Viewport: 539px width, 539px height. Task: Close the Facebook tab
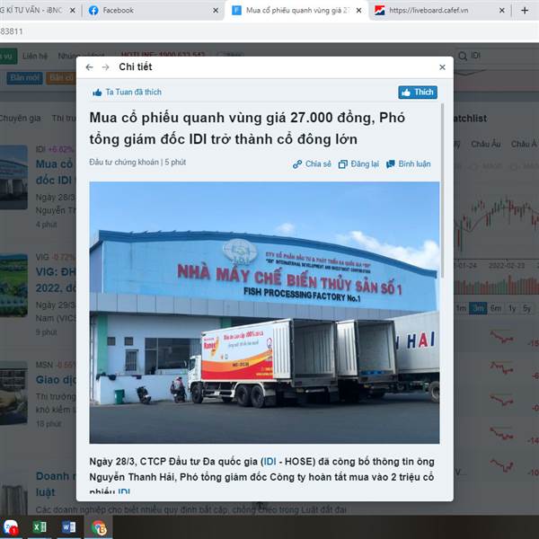(x=216, y=11)
